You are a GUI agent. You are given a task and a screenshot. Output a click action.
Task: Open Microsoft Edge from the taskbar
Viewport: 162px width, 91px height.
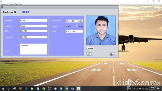tap(26, 89)
